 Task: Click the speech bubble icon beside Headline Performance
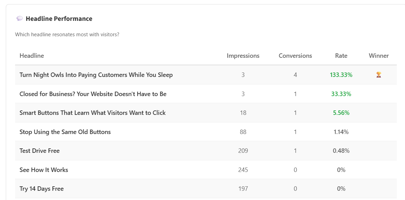click(x=20, y=18)
